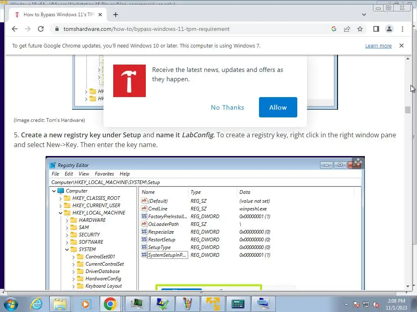Go back to the previous page
Image resolution: width=417 pixels, height=312 pixels.
pyautogui.click(x=15, y=29)
